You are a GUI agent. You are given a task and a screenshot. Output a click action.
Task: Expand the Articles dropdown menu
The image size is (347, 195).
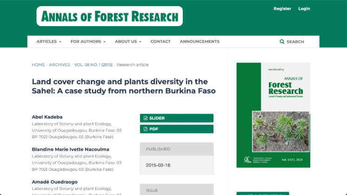pyautogui.click(x=49, y=41)
